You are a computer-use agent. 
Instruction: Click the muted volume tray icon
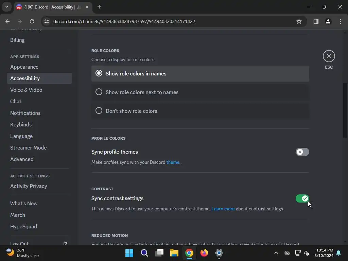point(307,253)
